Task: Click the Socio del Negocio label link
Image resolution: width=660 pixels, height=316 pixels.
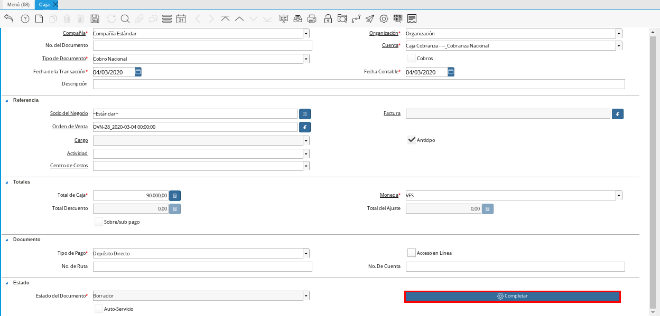Action: coord(69,113)
